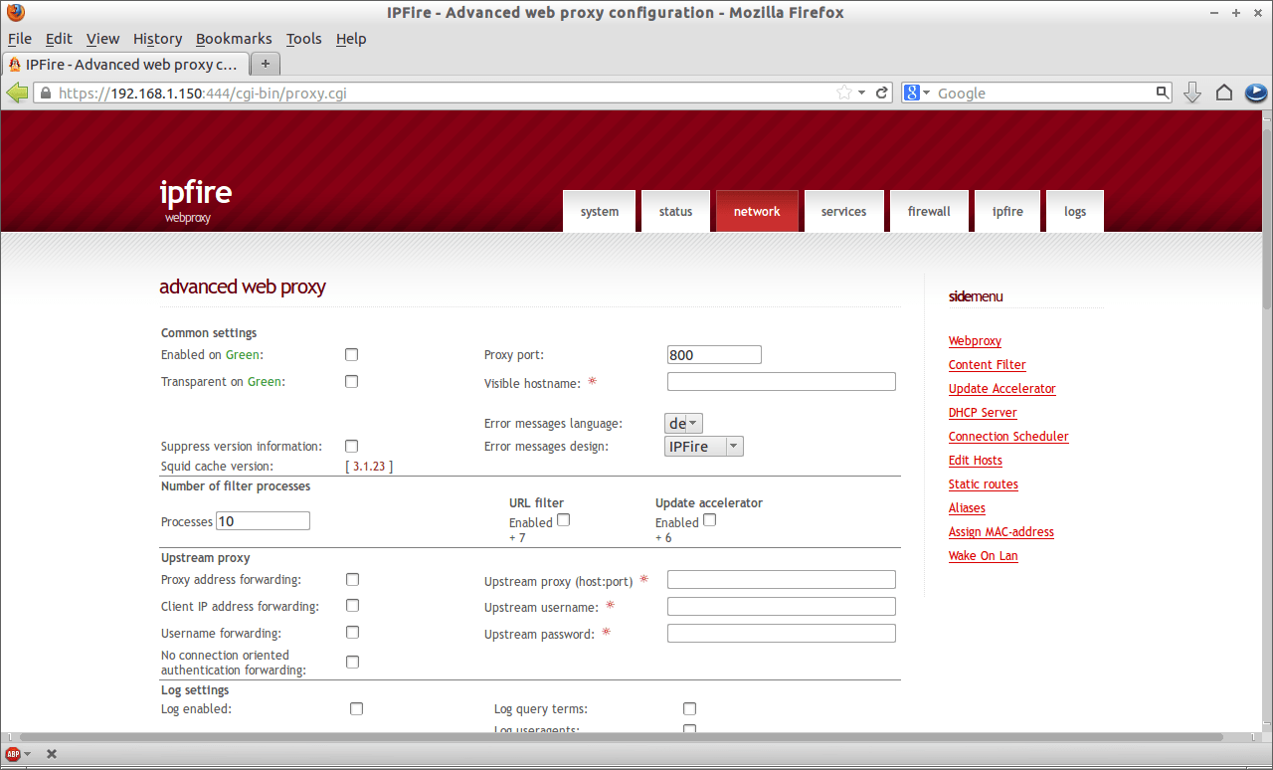Enable the proxy on Green checkbox

(x=351, y=354)
